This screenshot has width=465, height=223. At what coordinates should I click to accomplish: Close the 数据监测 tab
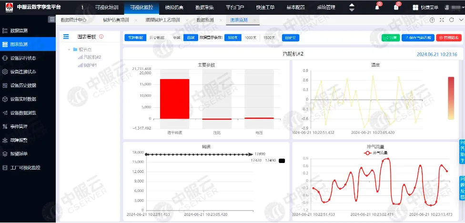220,20
